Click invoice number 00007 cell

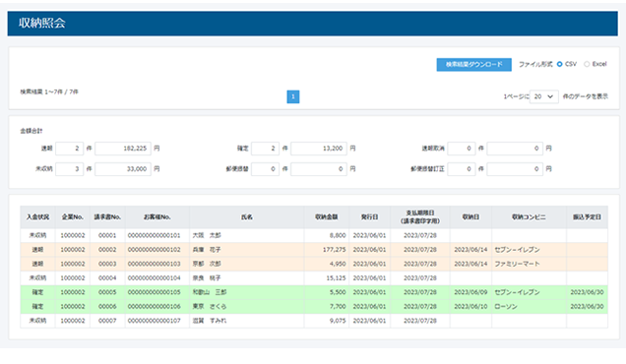point(107,321)
